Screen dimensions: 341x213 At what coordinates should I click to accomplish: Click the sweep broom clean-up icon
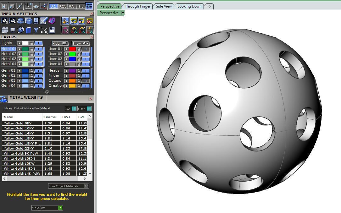click(65, 21)
